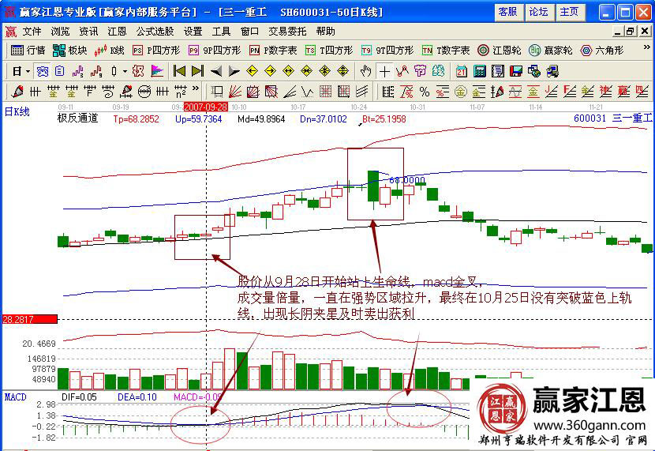Open the 行情 quotes view

(28, 50)
